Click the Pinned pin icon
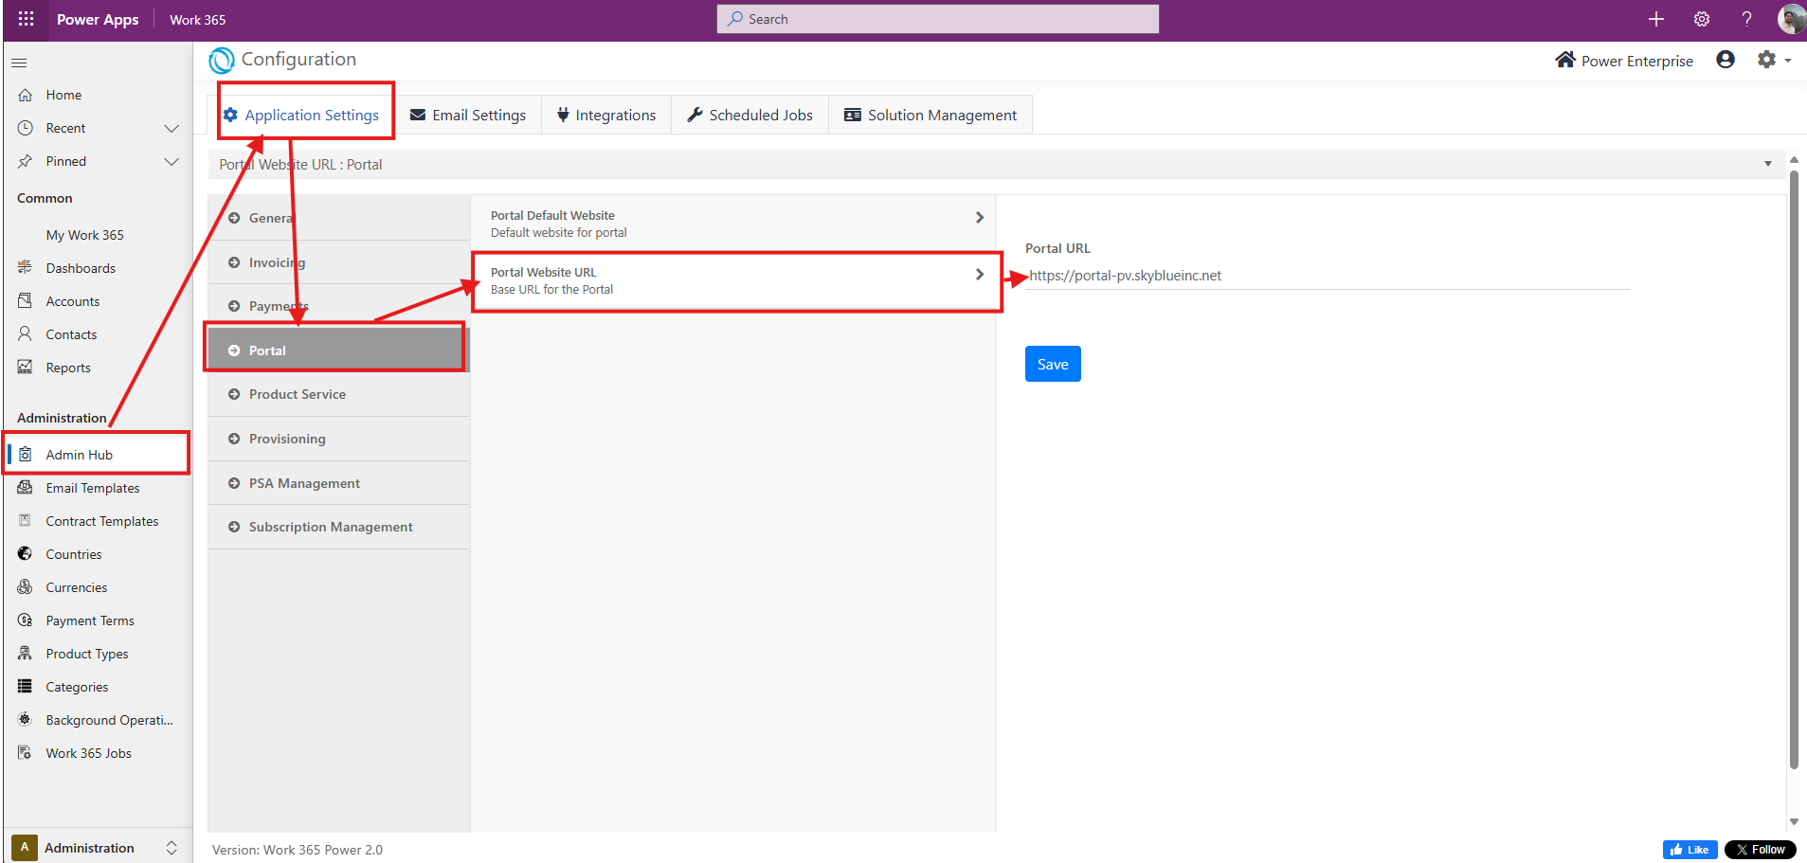Viewport: 1807px width, 863px height. (26, 161)
